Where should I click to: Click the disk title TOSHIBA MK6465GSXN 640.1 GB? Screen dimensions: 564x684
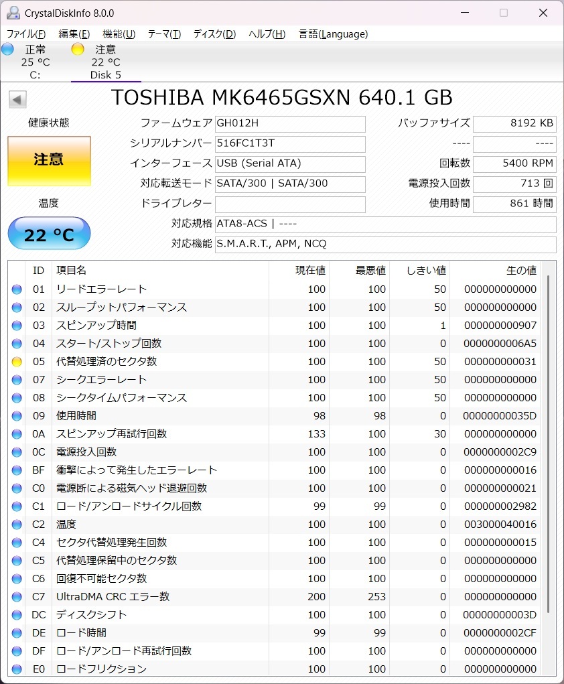[282, 97]
